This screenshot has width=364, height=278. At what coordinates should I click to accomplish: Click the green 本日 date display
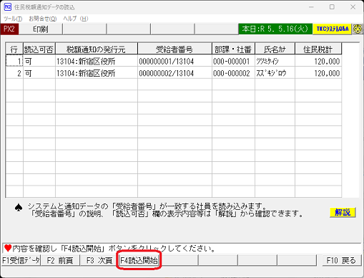point(275,29)
